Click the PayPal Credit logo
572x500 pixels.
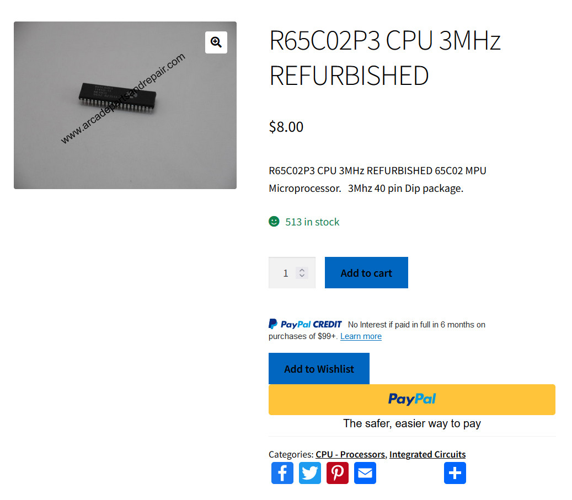pyautogui.click(x=305, y=324)
